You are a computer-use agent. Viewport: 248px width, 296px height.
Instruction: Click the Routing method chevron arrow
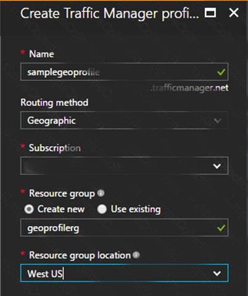(217, 120)
